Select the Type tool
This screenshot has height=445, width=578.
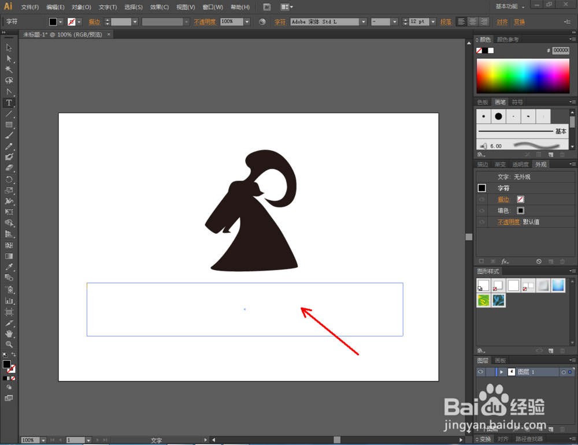coord(9,103)
